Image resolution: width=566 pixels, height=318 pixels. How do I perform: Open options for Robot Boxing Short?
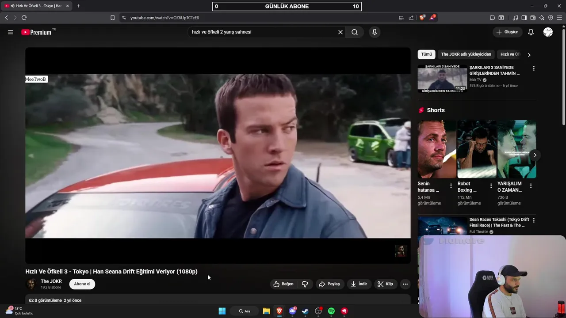(491, 186)
